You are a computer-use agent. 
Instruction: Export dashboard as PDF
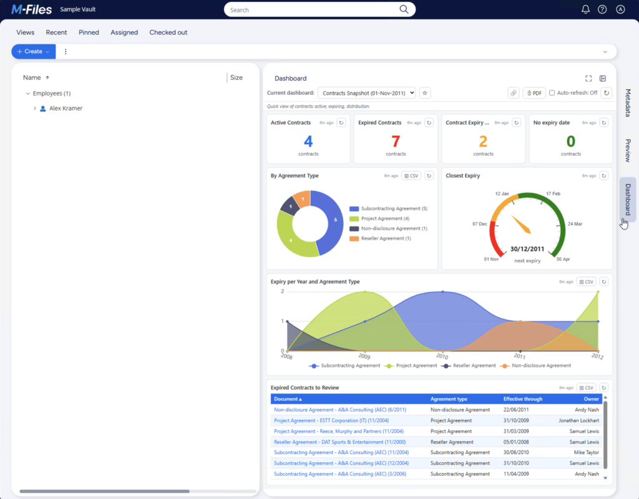tap(534, 93)
